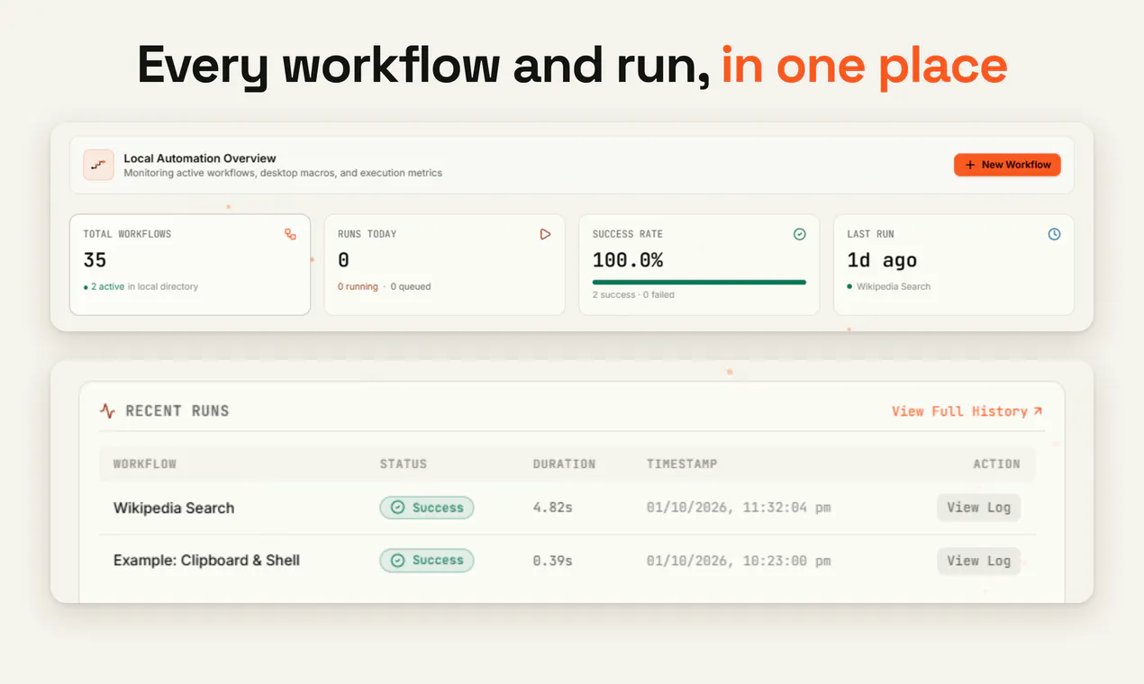
Task: Click the '1d ago' last run value
Action: (x=882, y=260)
